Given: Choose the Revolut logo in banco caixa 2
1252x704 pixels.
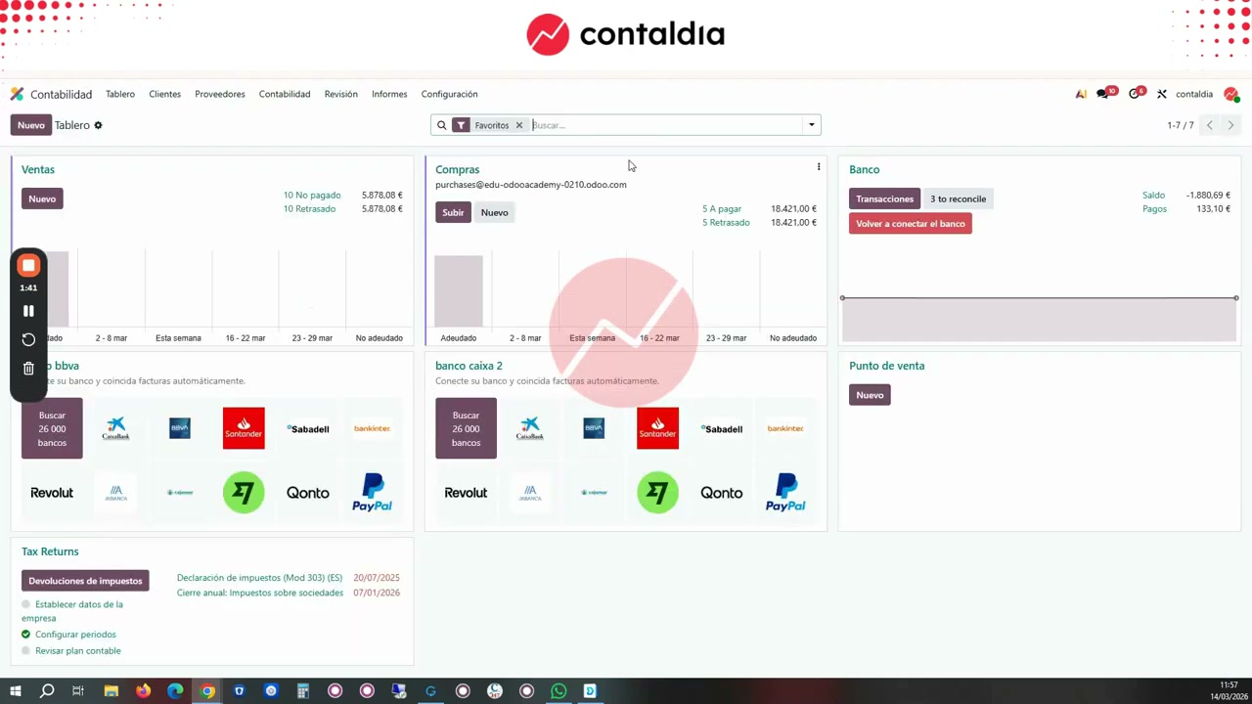Looking at the screenshot, I should tap(466, 493).
